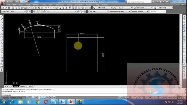Screen dimensions: 187x105
Task: Toggle Ortho mode in status bar
Action: [x=33, y=98]
